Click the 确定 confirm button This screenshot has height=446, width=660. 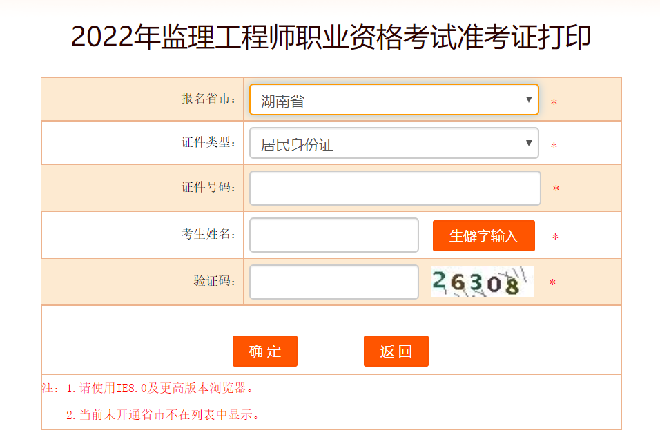[264, 351]
